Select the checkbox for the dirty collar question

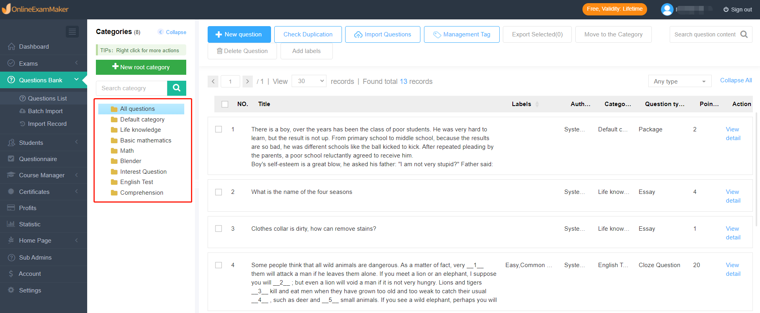pyautogui.click(x=218, y=229)
